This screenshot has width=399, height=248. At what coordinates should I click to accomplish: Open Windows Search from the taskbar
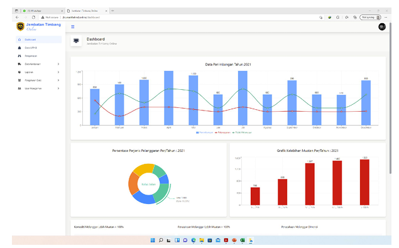(x=161, y=240)
